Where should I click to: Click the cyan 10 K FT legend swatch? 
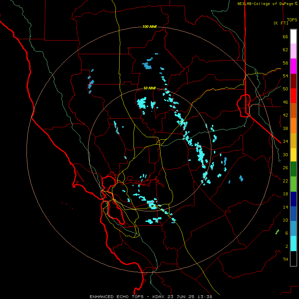coord(293,244)
